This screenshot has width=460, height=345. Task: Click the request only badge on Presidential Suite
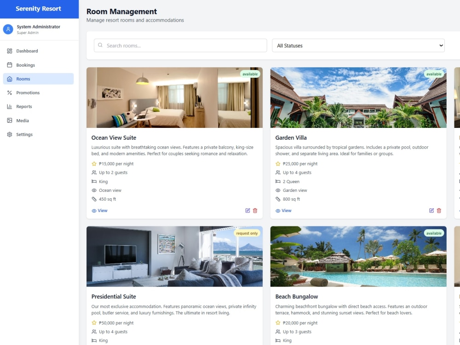coord(247,233)
